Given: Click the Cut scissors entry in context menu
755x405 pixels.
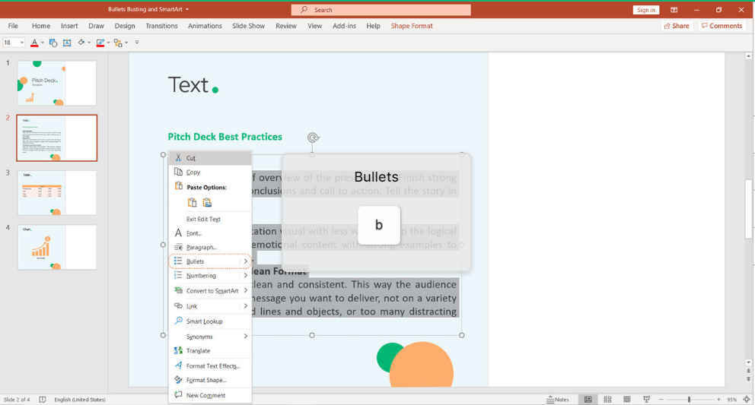Looking at the screenshot, I should coord(210,158).
